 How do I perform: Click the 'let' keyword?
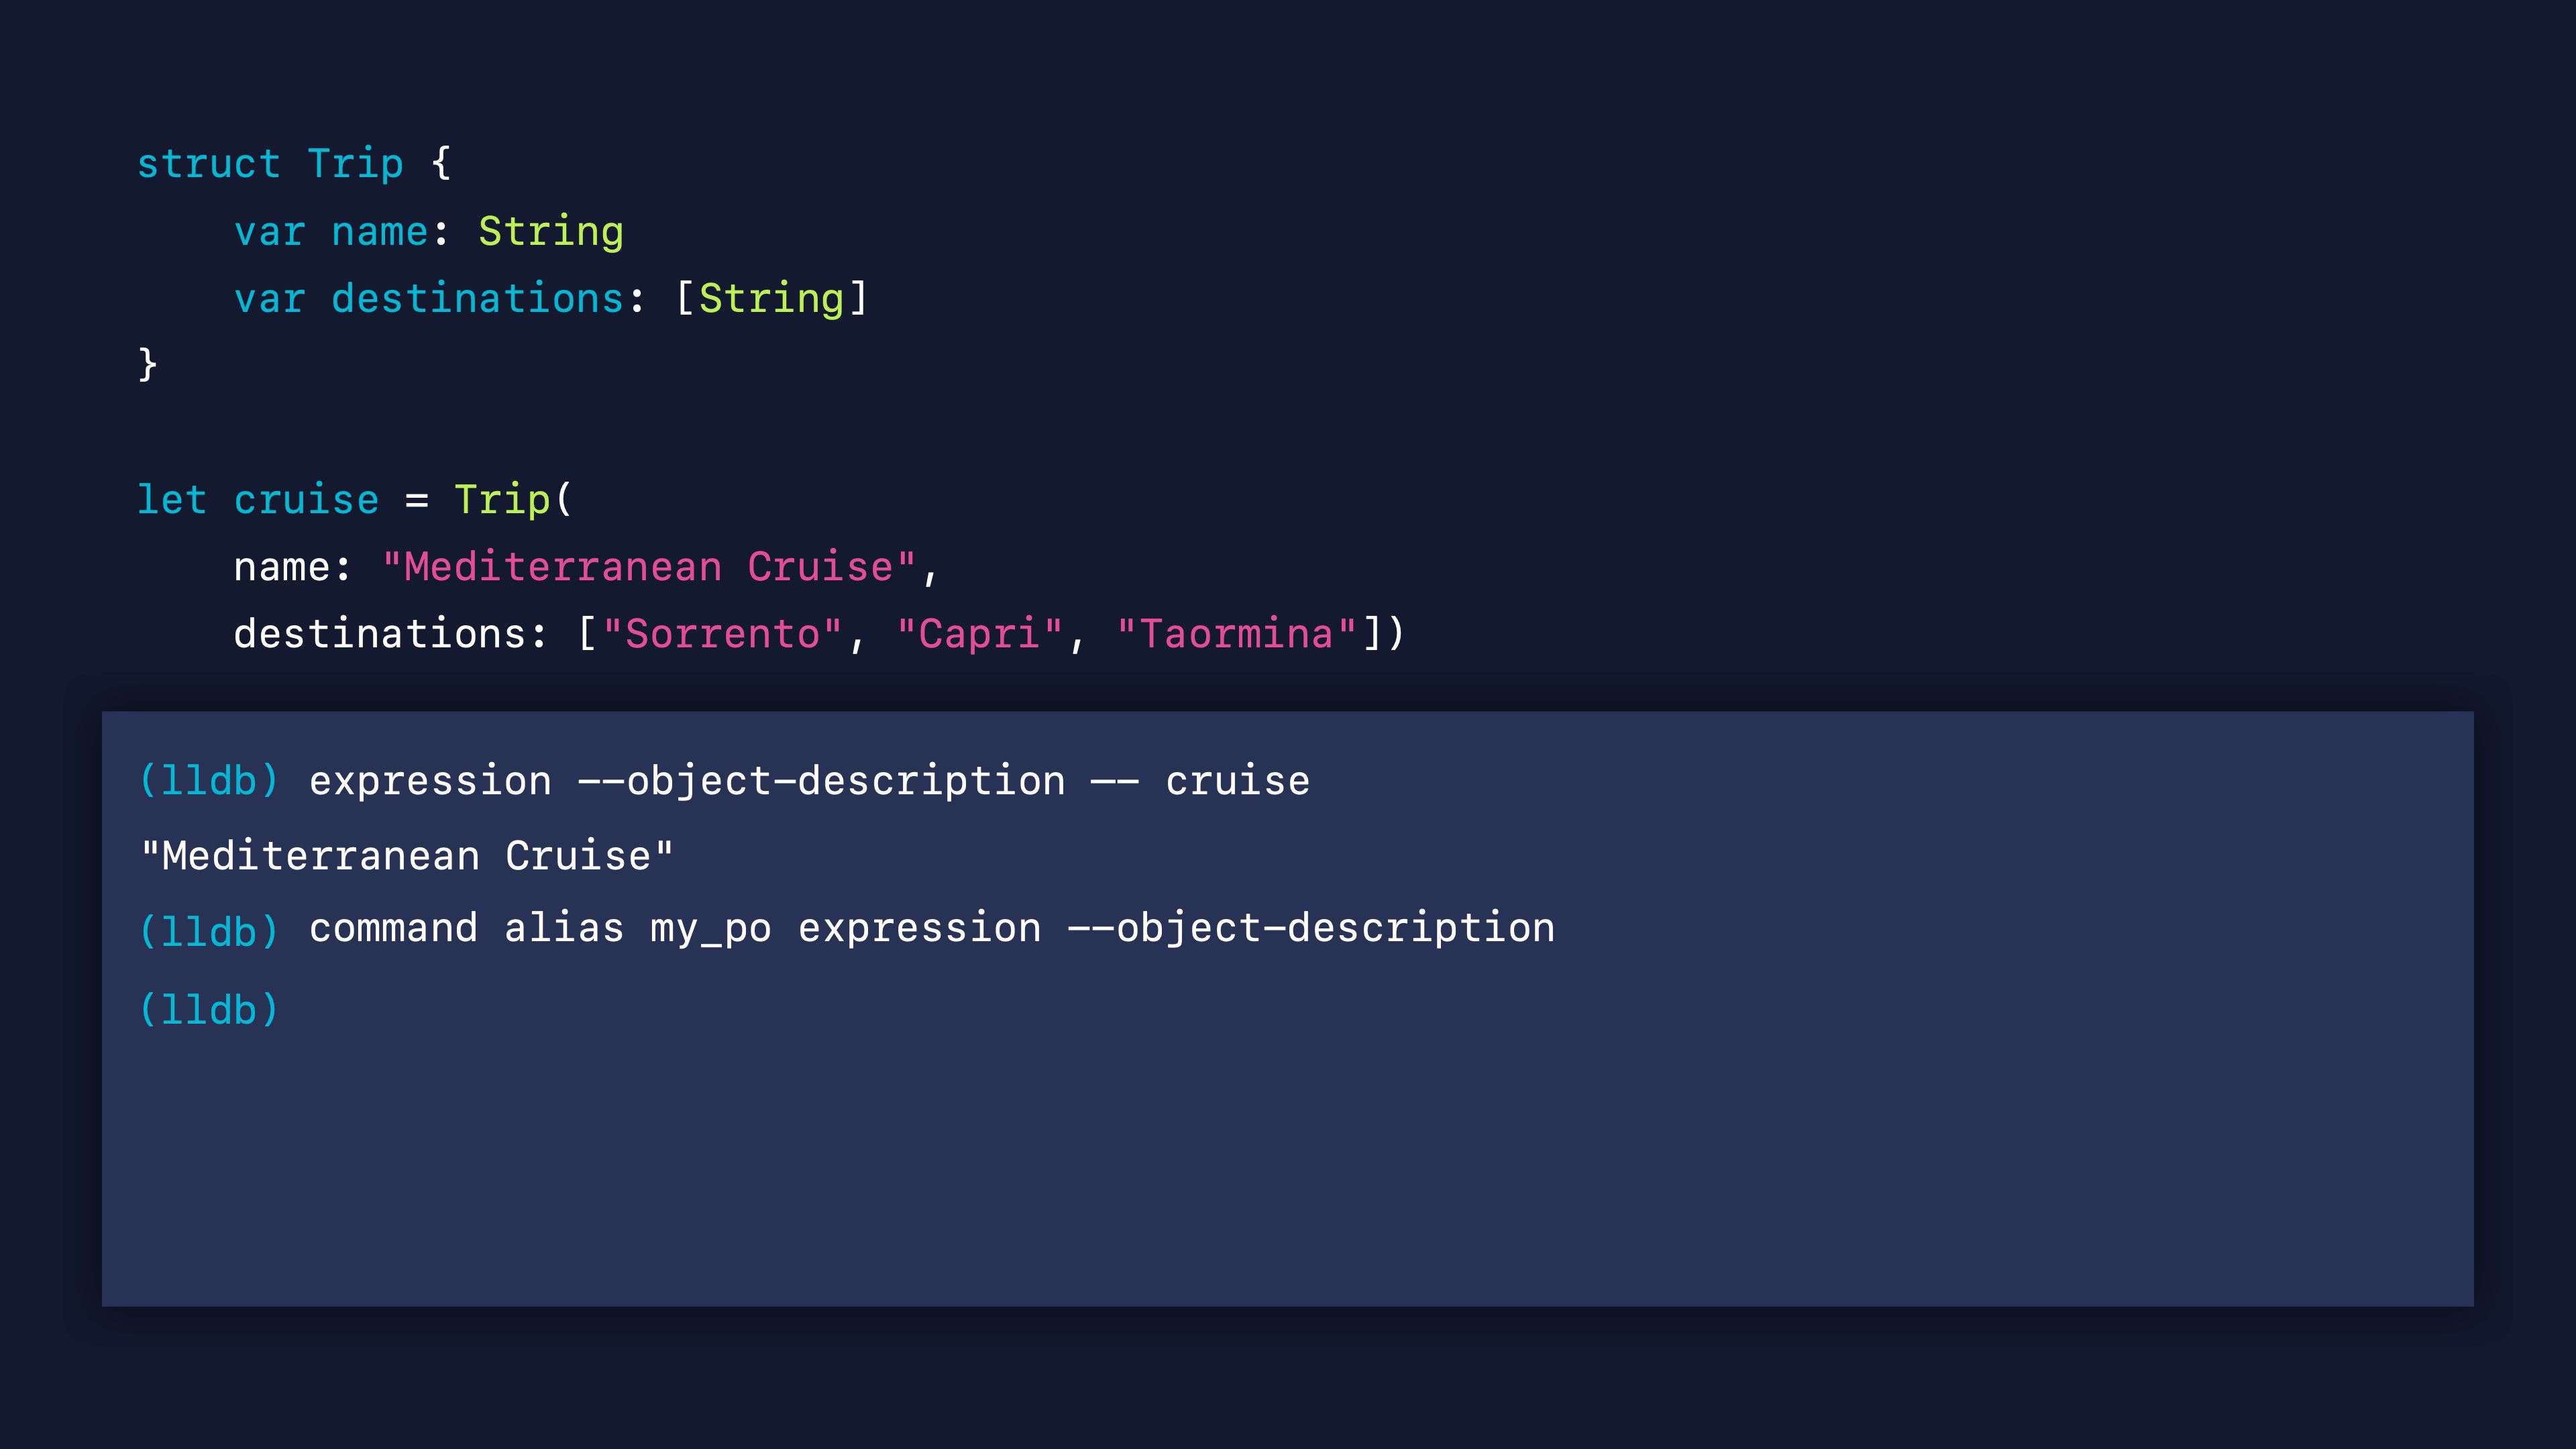coord(172,499)
